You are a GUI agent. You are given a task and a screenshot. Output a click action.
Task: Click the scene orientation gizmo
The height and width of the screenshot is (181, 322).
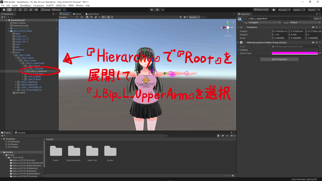point(228,27)
